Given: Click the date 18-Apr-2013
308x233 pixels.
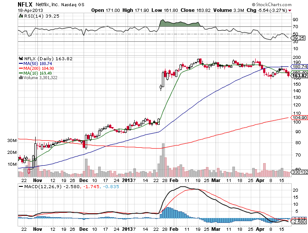Looking at the screenshot, I should [x=30, y=11].
